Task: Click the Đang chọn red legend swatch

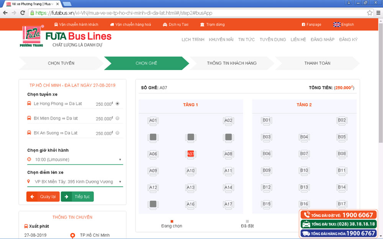Action: click(x=172, y=221)
